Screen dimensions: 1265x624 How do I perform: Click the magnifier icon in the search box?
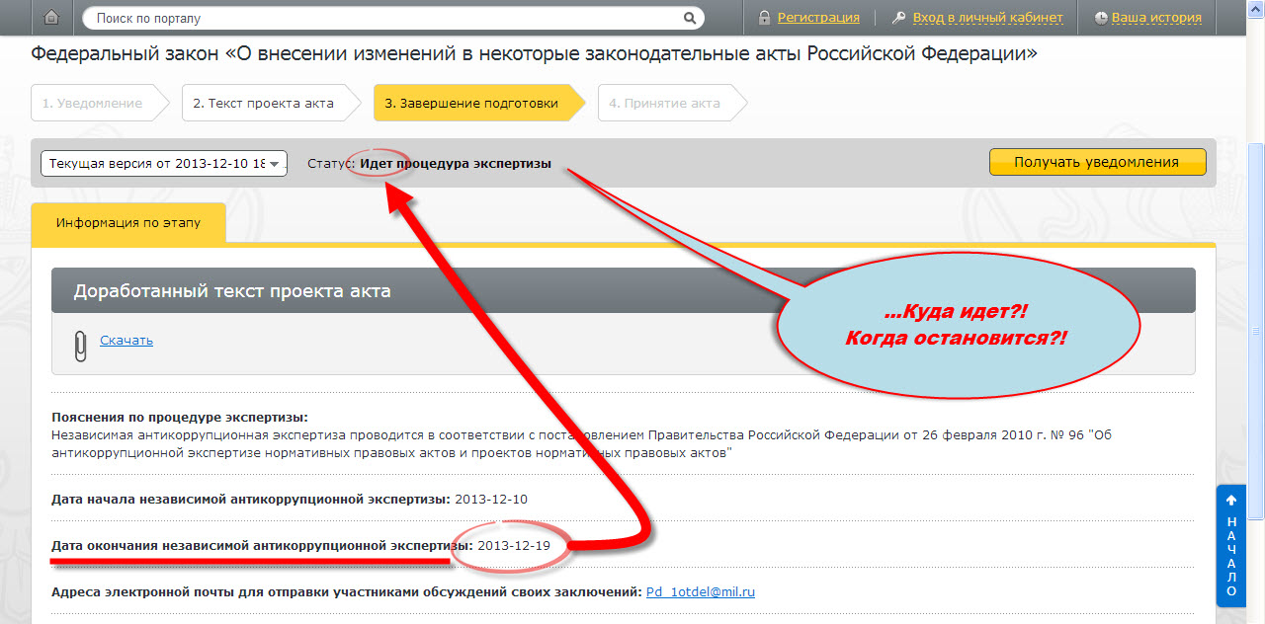point(690,18)
